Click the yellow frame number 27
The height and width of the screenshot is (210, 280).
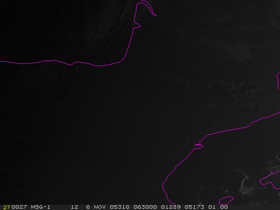[x=7, y=207]
